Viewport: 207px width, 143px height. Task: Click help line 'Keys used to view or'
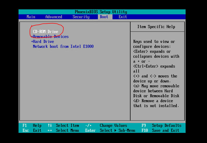[x=154, y=42]
